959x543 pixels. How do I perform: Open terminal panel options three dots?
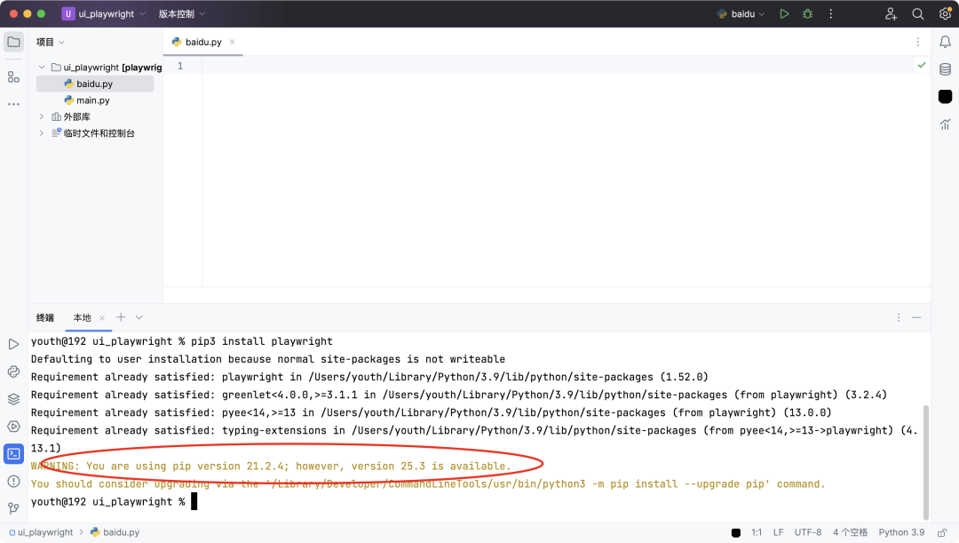coord(899,317)
